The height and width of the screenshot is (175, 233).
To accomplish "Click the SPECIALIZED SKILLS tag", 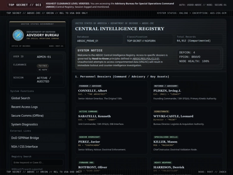I will point(166,137).
